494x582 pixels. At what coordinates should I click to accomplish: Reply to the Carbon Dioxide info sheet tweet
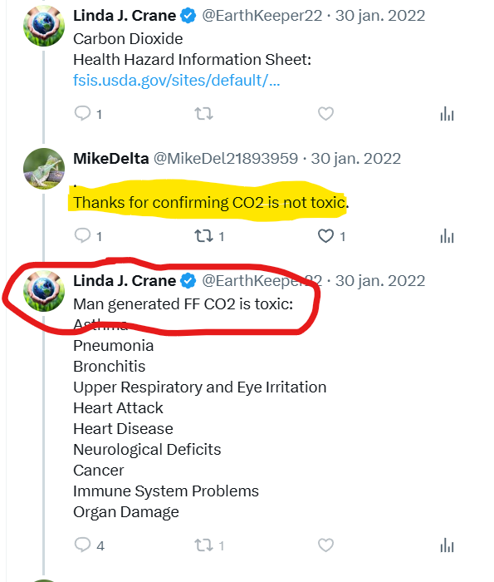point(82,113)
